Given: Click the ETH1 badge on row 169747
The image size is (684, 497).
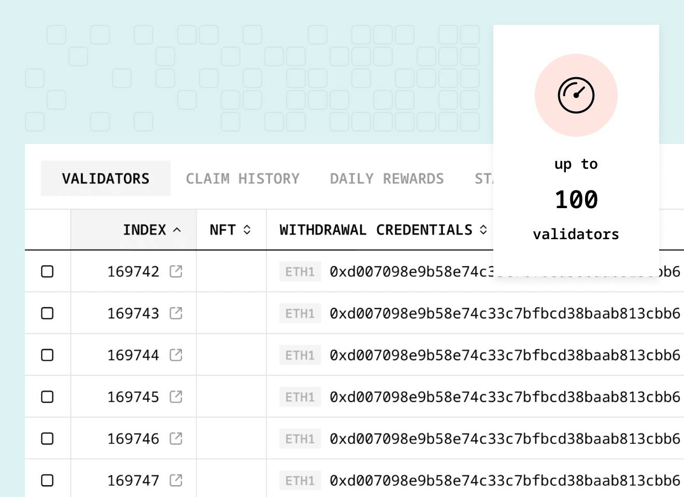Looking at the screenshot, I should (x=300, y=480).
